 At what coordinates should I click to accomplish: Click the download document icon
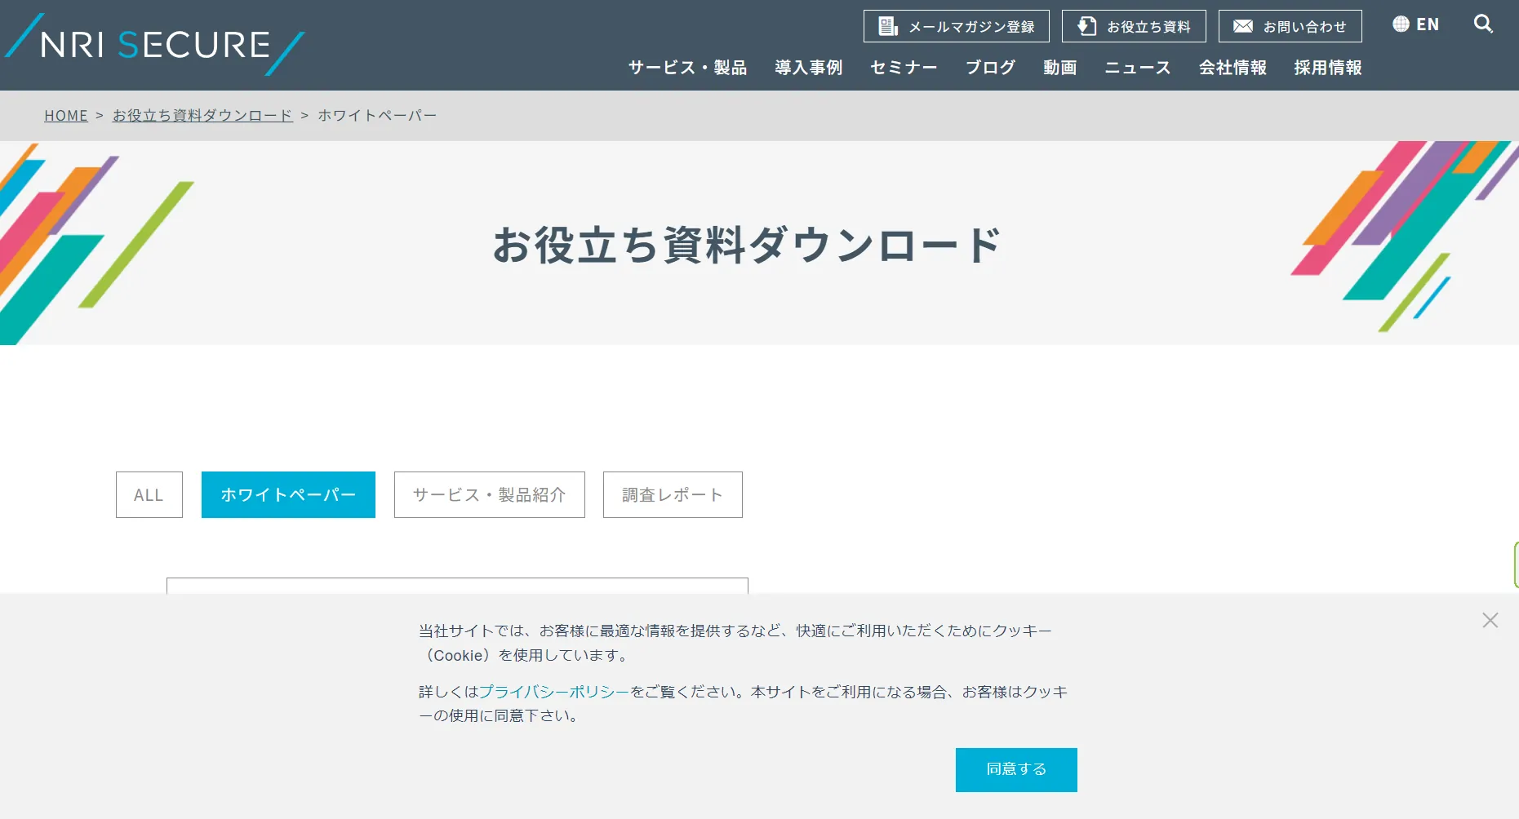tap(1086, 26)
